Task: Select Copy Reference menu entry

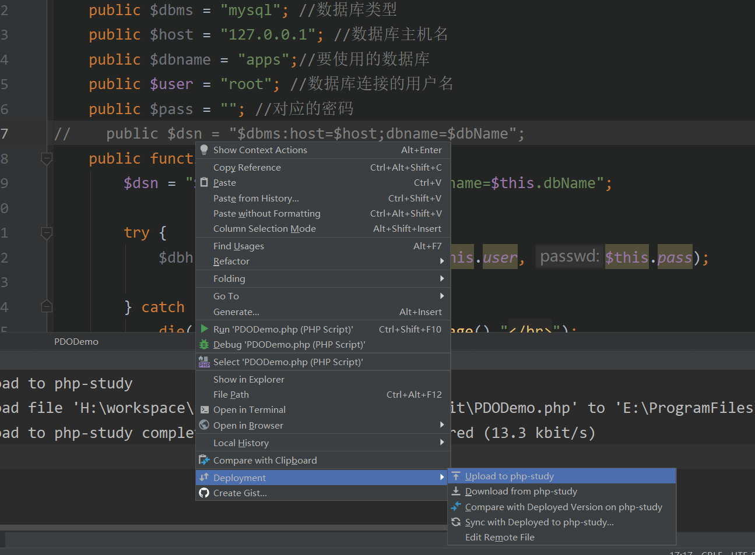Action: click(x=323, y=167)
